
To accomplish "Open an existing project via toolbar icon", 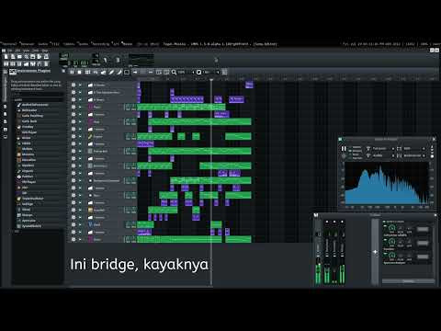I will pyautogui.click(x=19, y=57).
